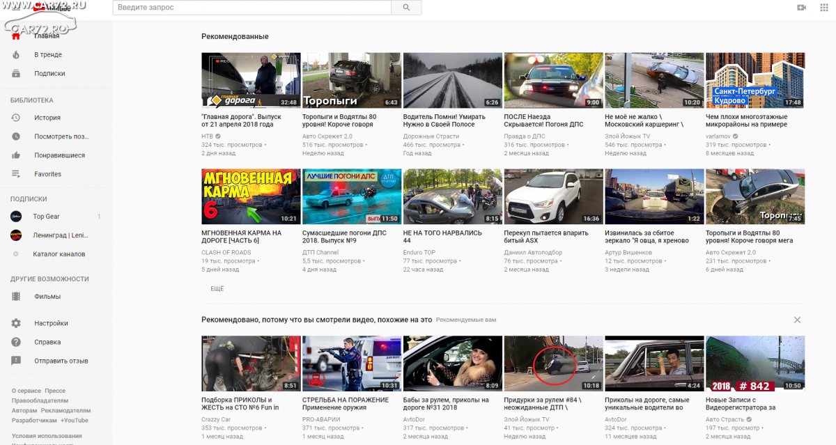Open Главная in the sidebar
This screenshot has width=836, height=445.
(47, 36)
